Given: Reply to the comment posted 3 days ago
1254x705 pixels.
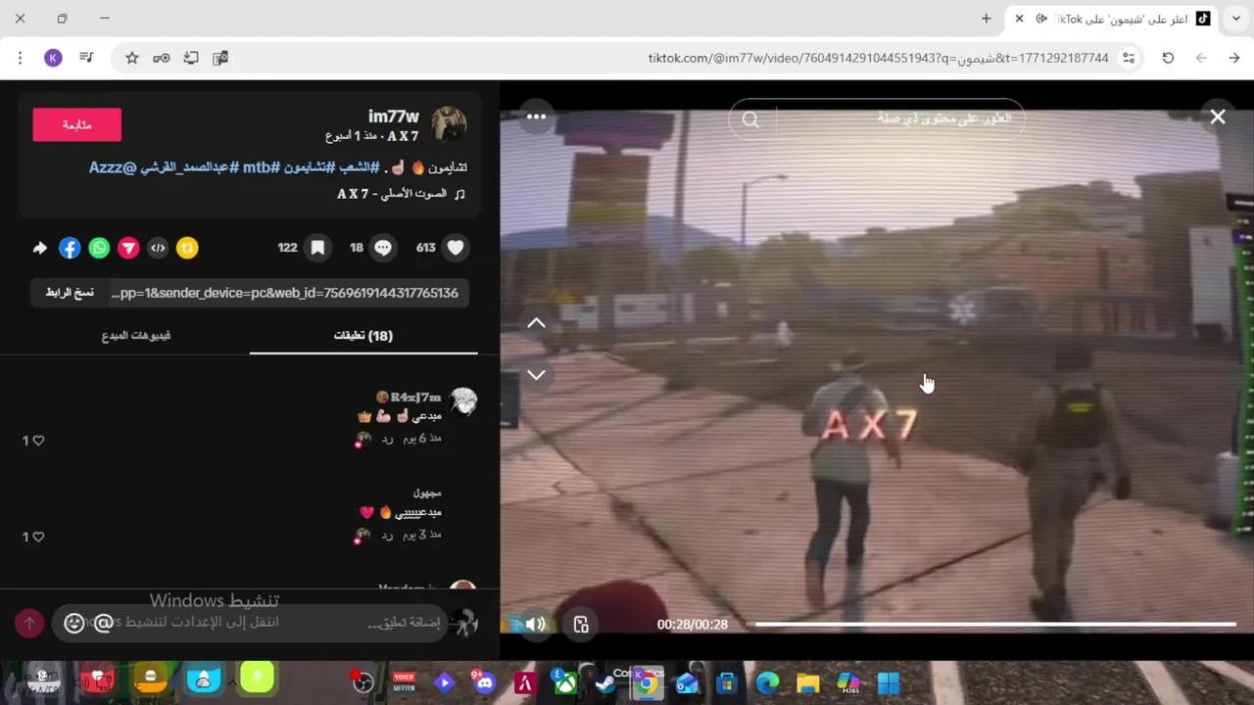Looking at the screenshot, I should [x=387, y=535].
